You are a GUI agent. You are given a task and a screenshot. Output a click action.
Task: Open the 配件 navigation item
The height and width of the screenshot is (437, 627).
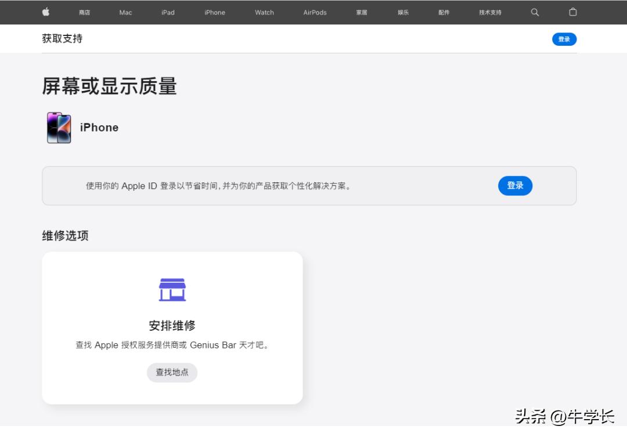pos(444,12)
